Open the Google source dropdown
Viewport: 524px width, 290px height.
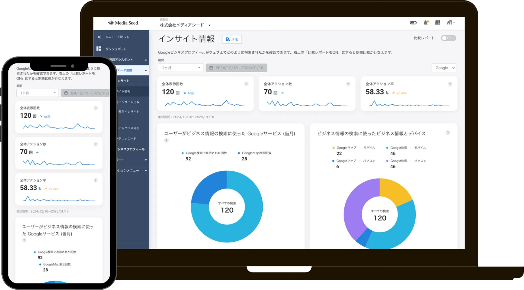[444, 68]
